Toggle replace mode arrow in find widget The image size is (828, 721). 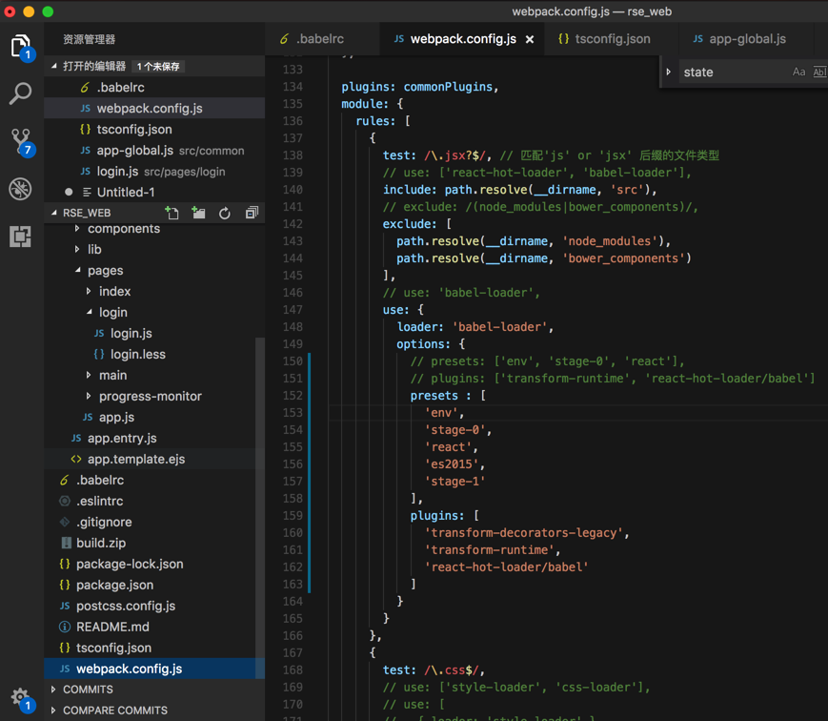coord(669,72)
